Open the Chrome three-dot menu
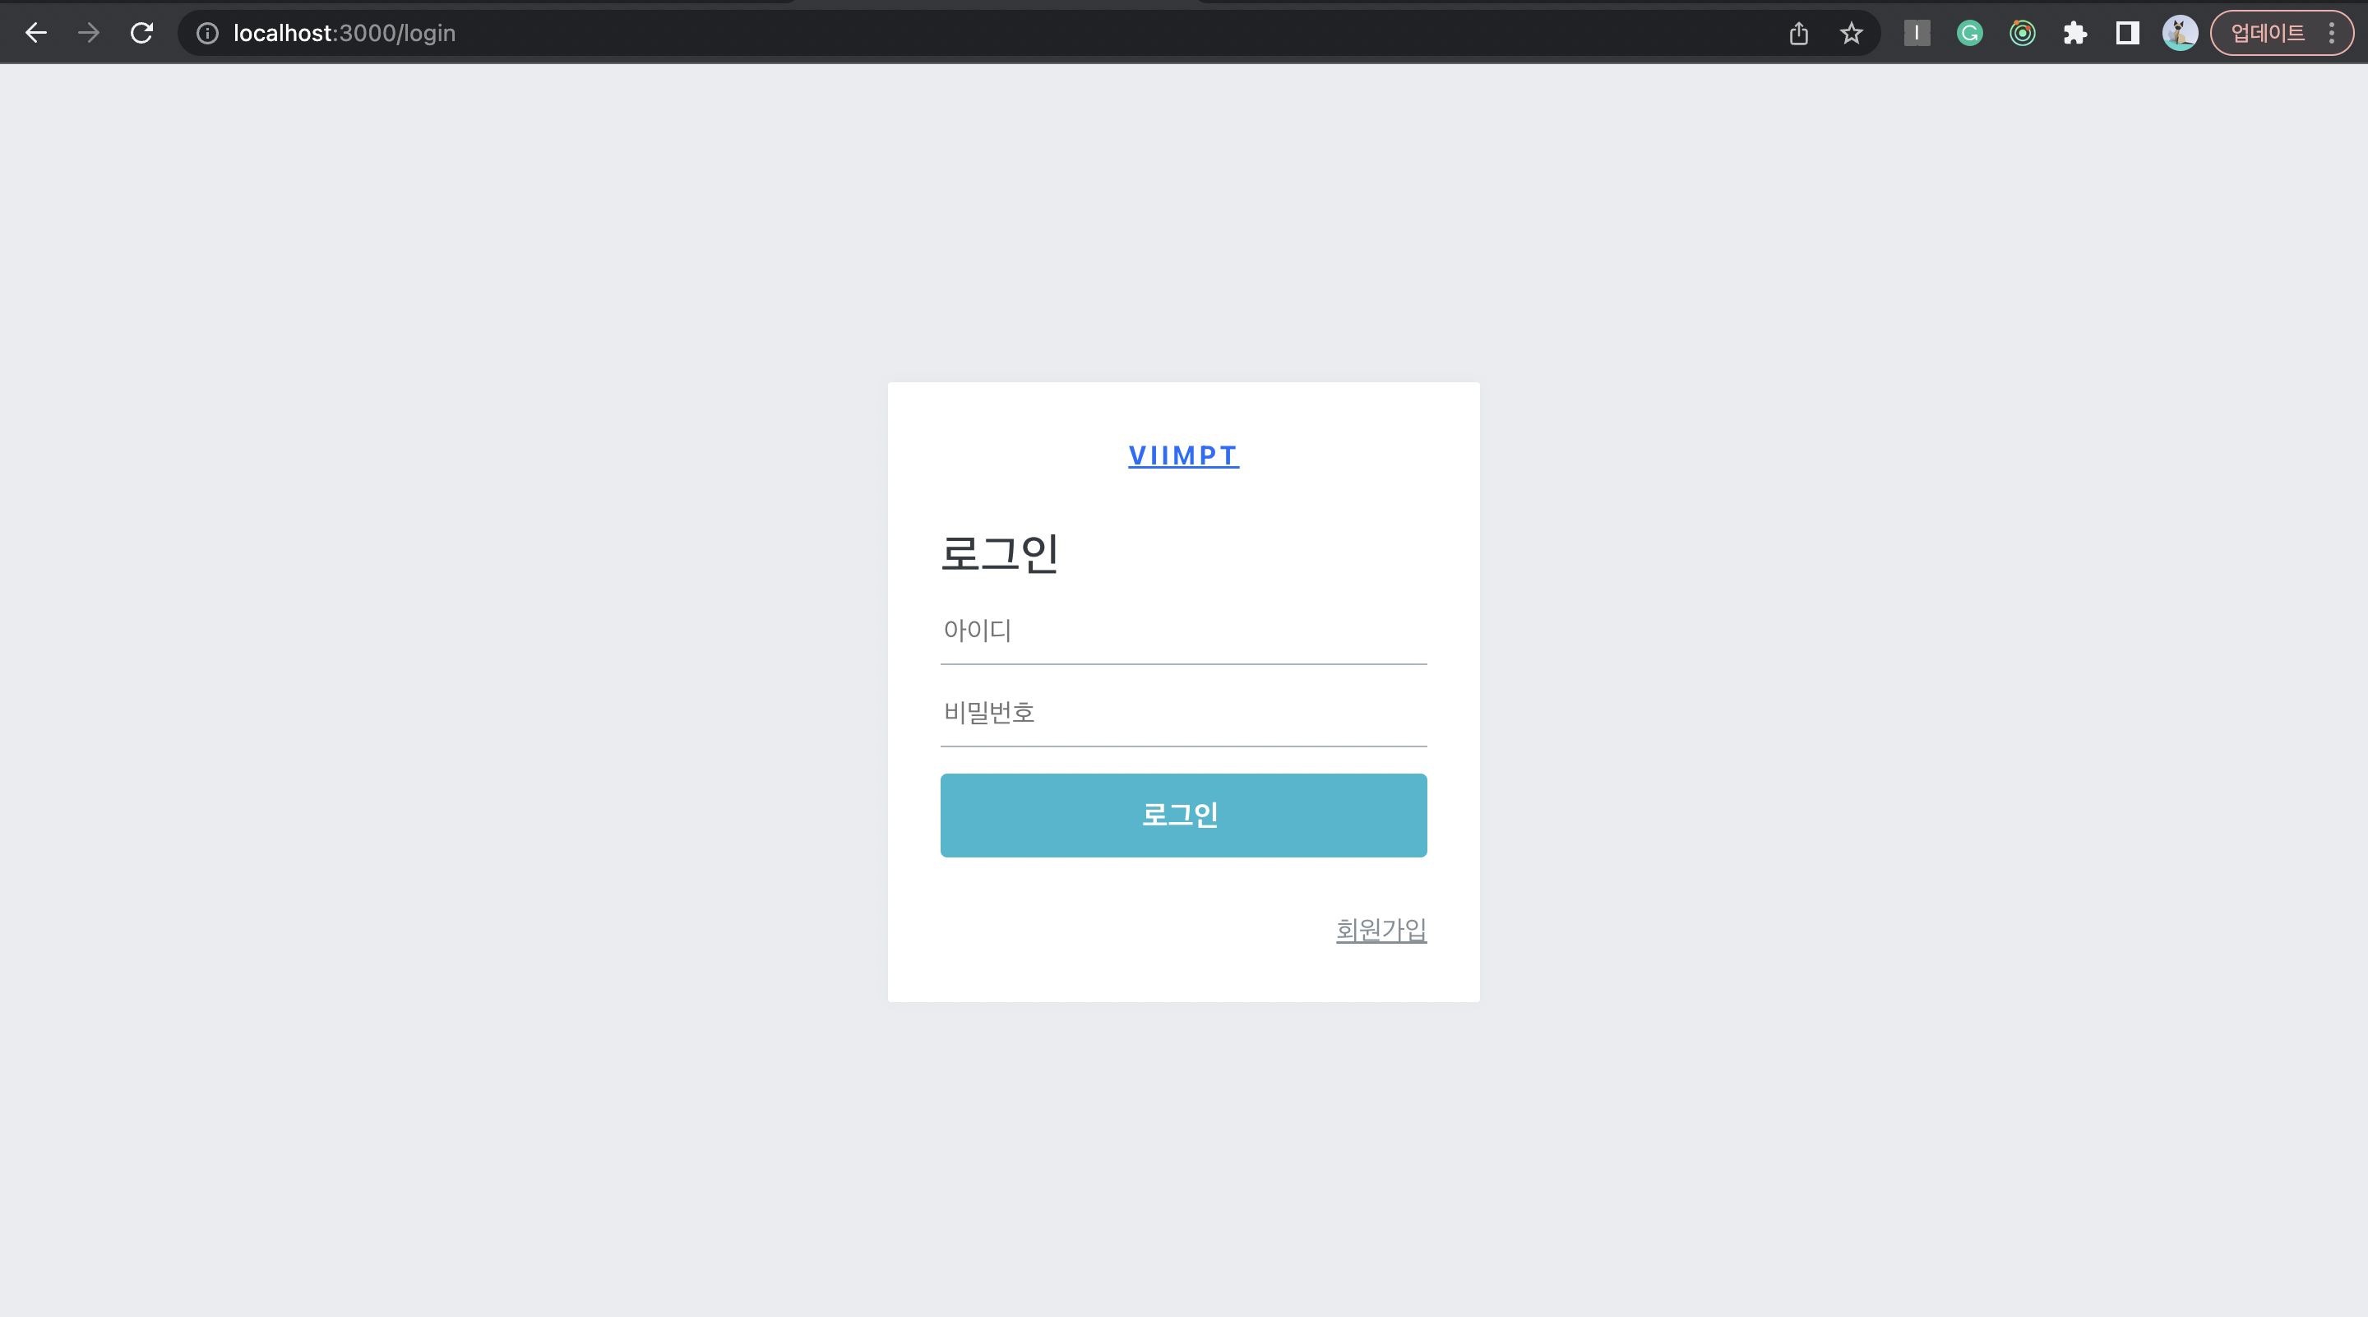This screenshot has height=1317, width=2368. (2332, 33)
